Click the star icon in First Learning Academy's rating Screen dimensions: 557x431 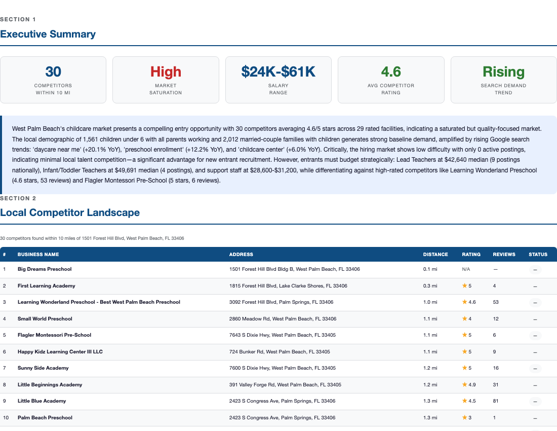[464, 285]
